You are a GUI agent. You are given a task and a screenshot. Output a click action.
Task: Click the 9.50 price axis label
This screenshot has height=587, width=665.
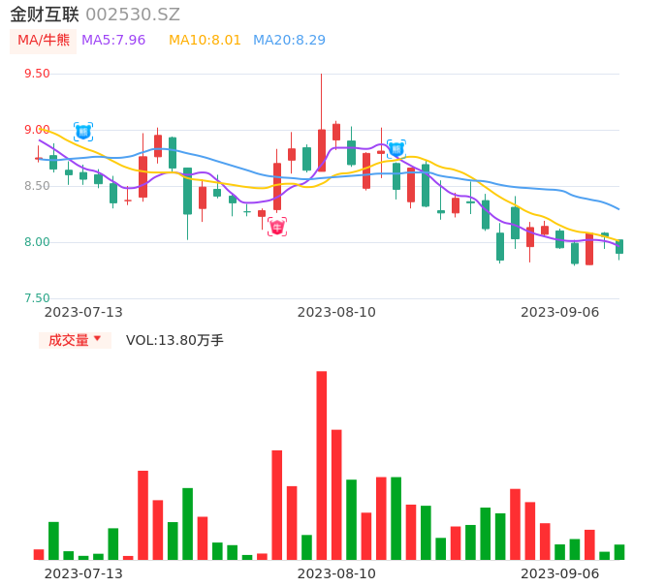(37, 74)
